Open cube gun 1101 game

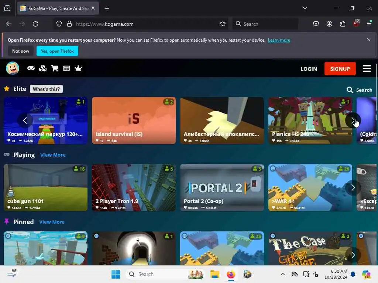[45, 188]
